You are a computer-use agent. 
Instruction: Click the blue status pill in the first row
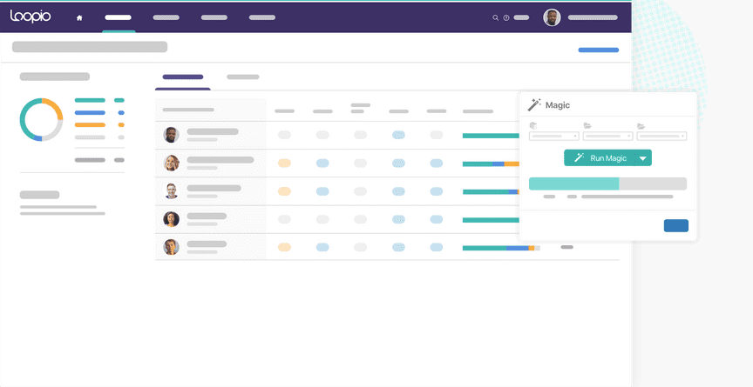[398, 135]
